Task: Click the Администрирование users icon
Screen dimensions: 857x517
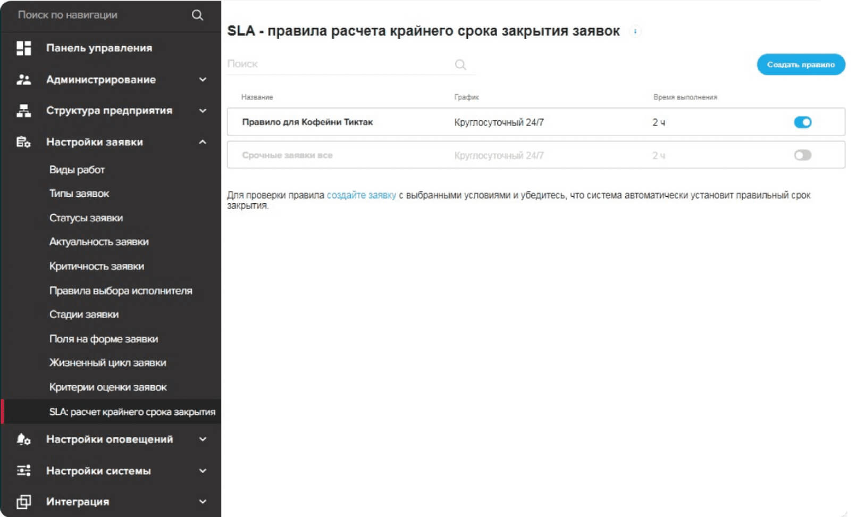Action: pyautogui.click(x=23, y=80)
